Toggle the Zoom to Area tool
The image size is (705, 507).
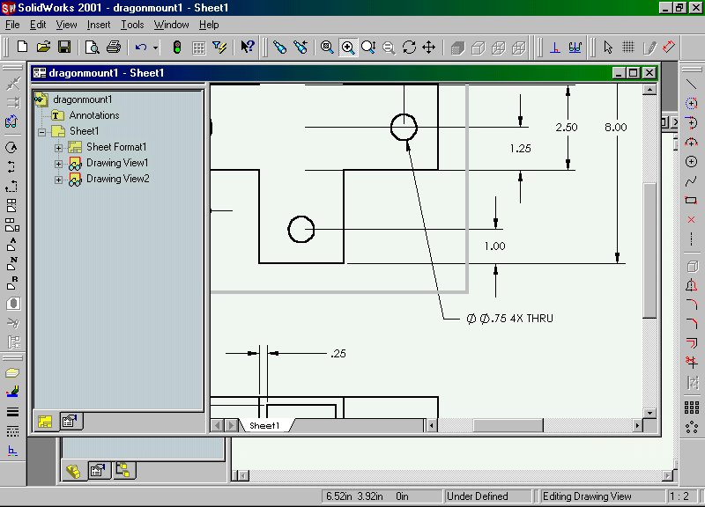[348, 47]
